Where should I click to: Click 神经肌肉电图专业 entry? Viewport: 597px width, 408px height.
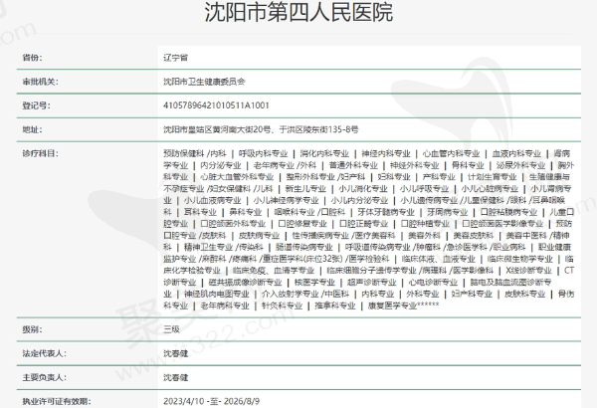[217, 294]
